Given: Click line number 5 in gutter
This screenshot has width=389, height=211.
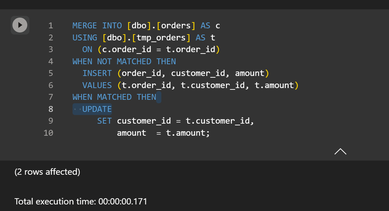Looking at the screenshot, I should [50, 73].
